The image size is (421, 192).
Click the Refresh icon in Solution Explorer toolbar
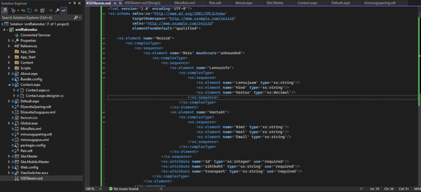click(x=29, y=10)
